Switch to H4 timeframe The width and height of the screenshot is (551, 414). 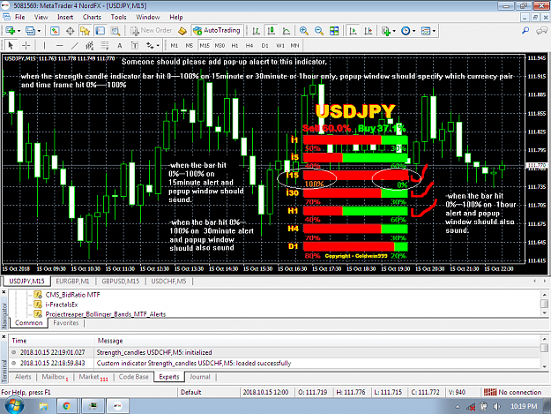tap(249, 45)
